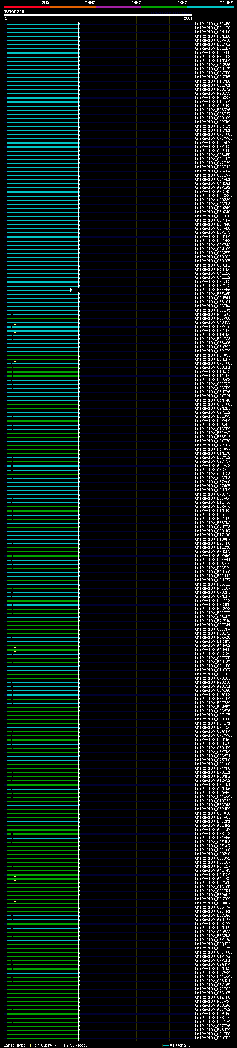The height and width of the screenshot is (1048, 237).
Task: Click the white query sequence bar
Action: click(x=98, y=15)
